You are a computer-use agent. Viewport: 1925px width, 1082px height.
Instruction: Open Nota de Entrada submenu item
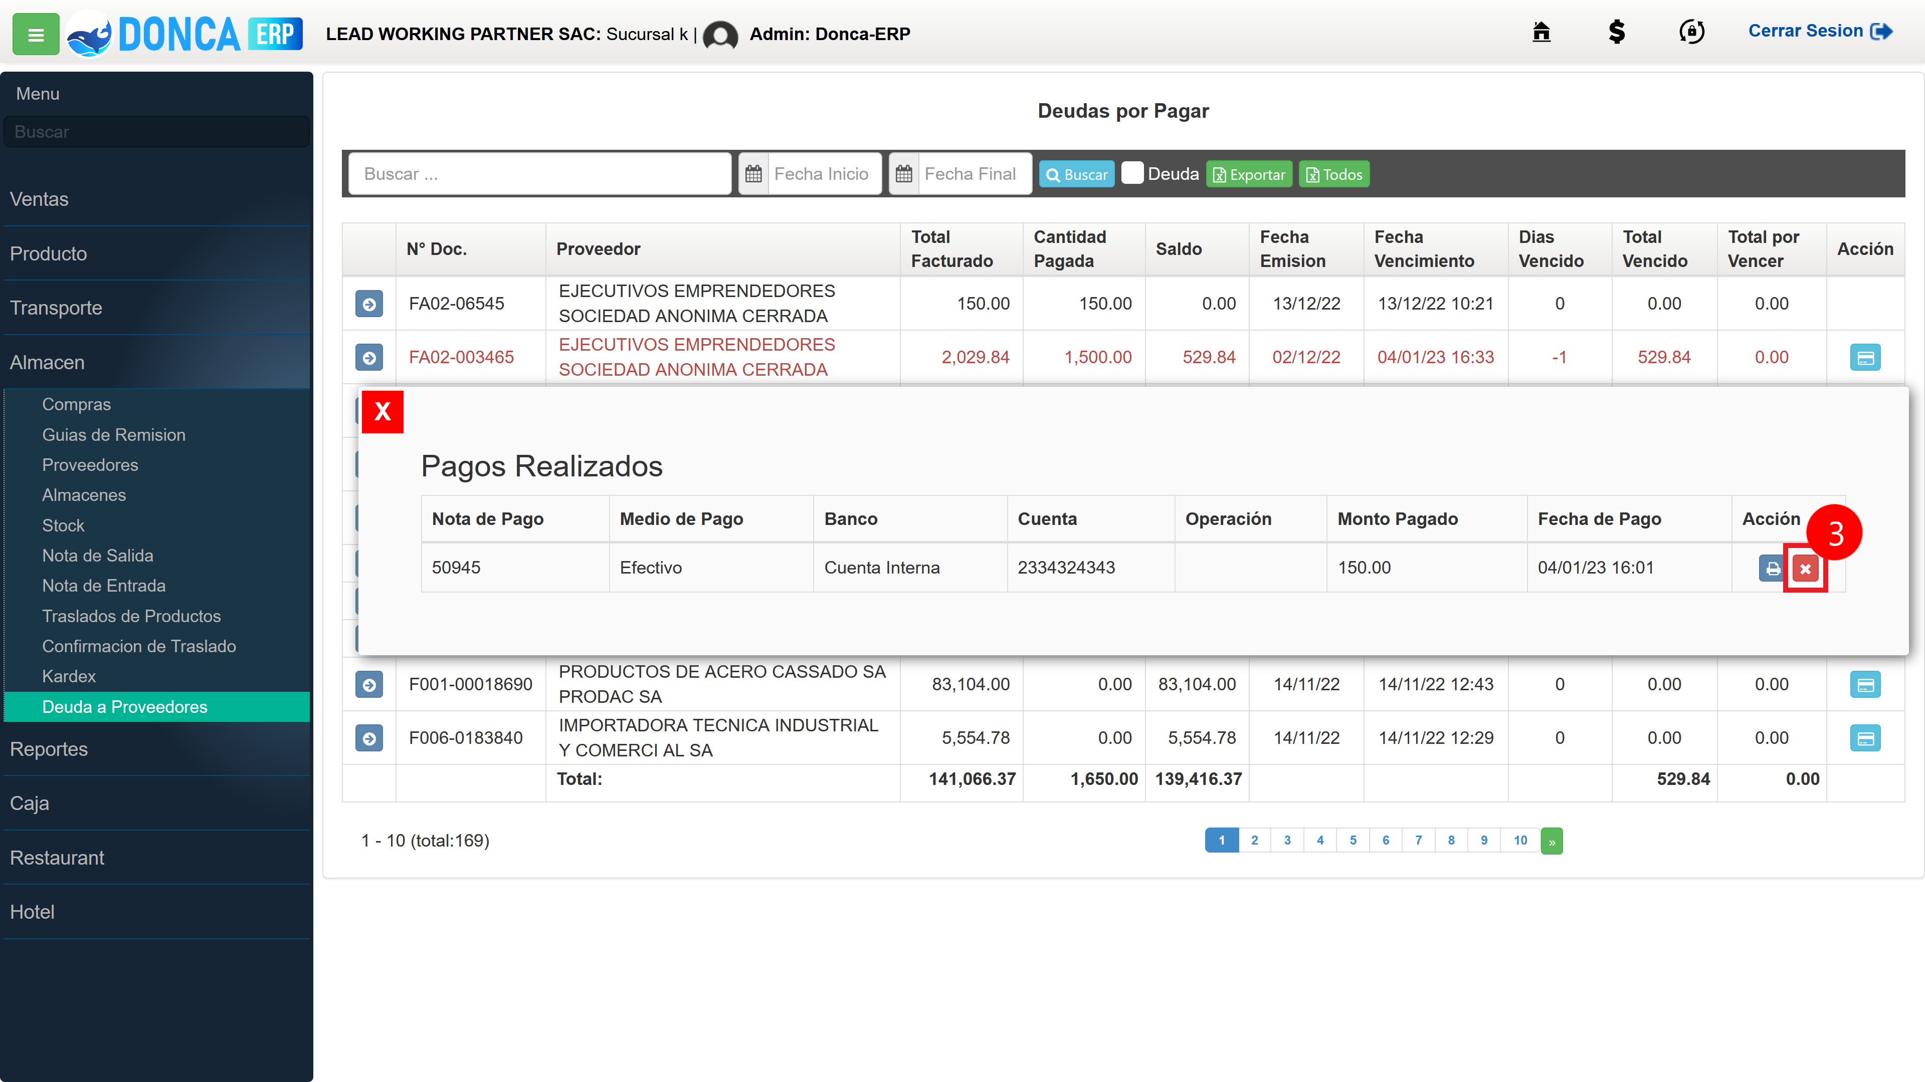tap(103, 586)
